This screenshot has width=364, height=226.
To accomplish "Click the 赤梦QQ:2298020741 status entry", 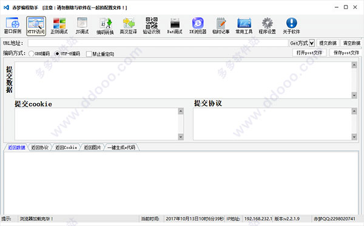I will click(x=334, y=219).
